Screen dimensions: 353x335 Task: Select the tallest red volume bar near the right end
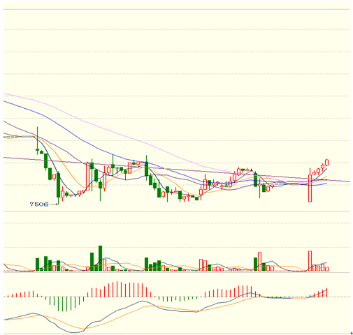coord(310,261)
